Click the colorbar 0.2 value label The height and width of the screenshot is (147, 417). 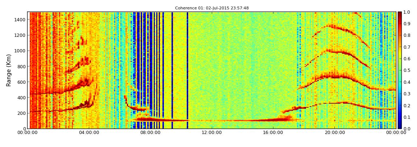coord(406,105)
